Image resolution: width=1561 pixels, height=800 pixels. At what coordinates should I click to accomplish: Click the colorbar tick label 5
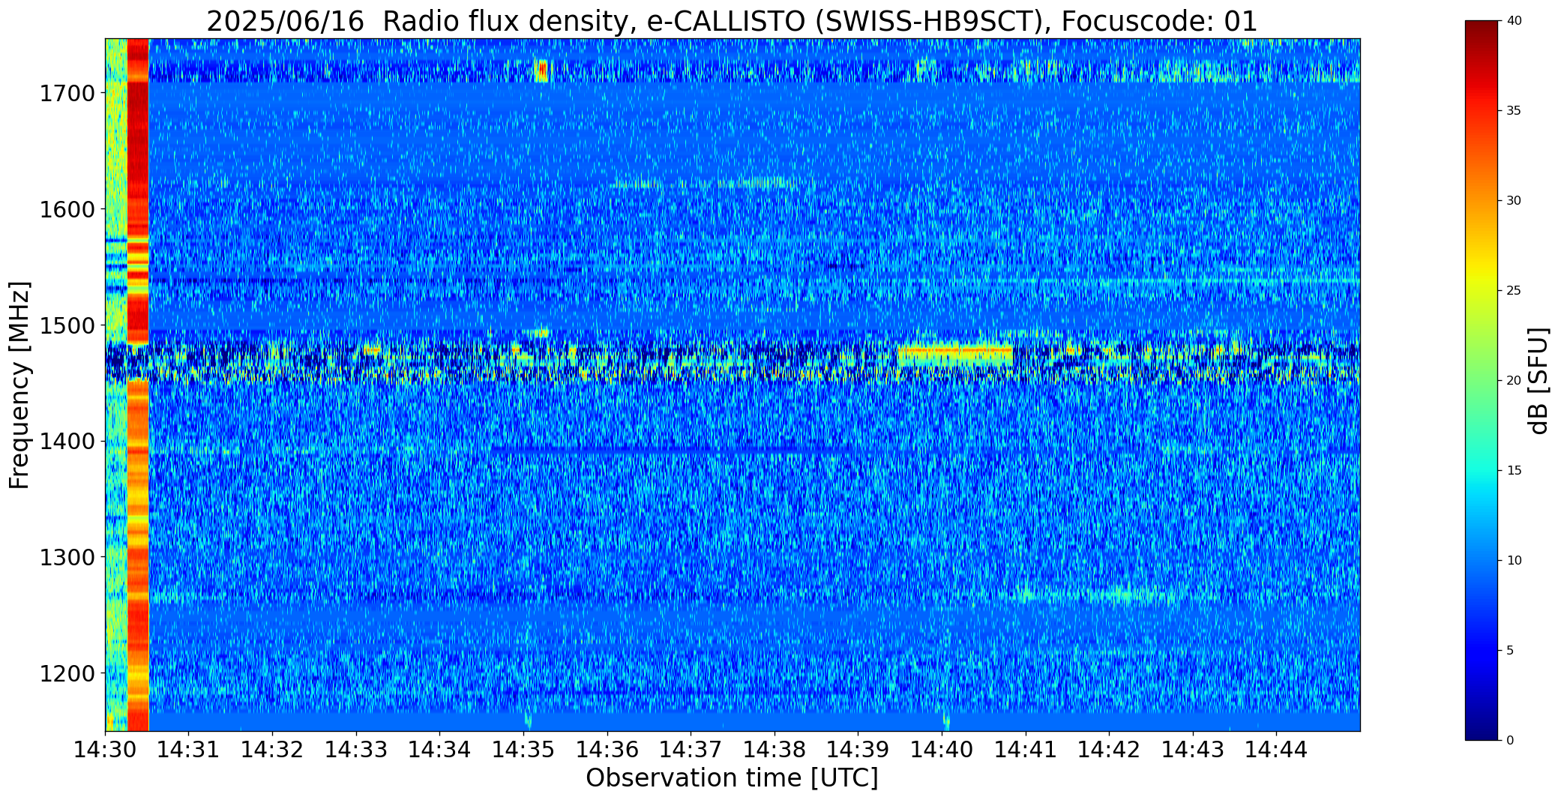(x=1510, y=651)
